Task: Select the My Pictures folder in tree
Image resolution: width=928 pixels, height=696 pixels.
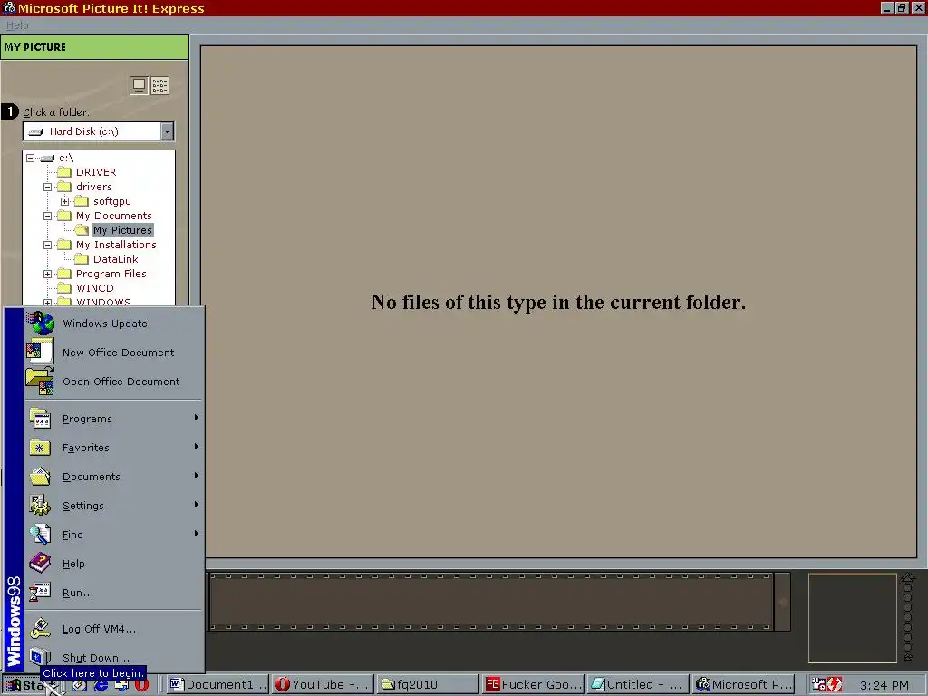Action: (122, 230)
